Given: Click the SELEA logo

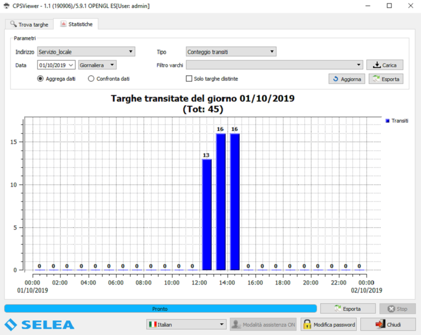Looking at the screenshot, I should 39,325.
